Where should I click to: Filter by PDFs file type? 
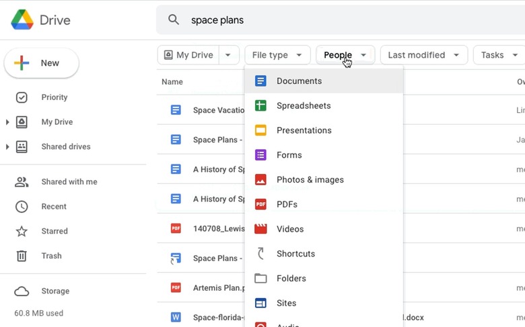click(x=287, y=204)
